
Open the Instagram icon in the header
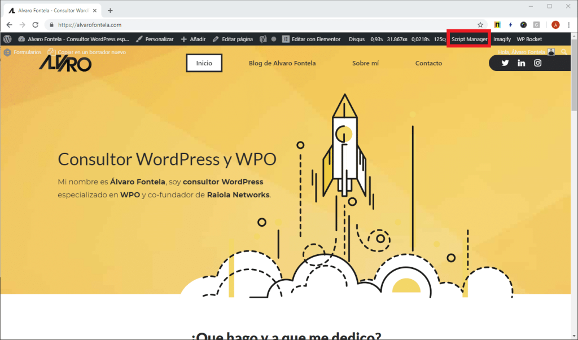pyautogui.click(x=537, y=63)
